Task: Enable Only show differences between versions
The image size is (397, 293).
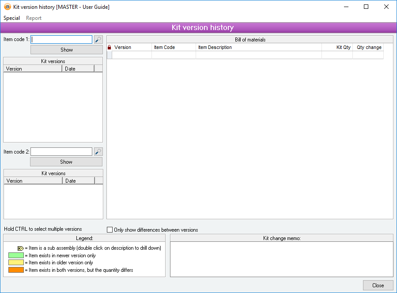Action: coord(110,230)
